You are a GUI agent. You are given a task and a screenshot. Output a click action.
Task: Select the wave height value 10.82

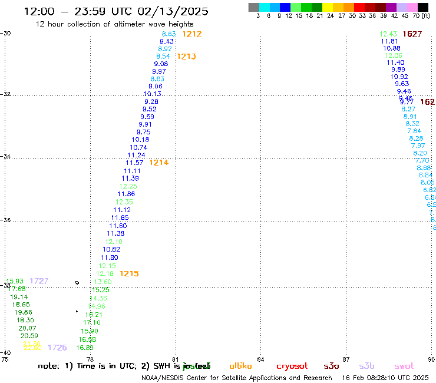[x=111, y=249]
